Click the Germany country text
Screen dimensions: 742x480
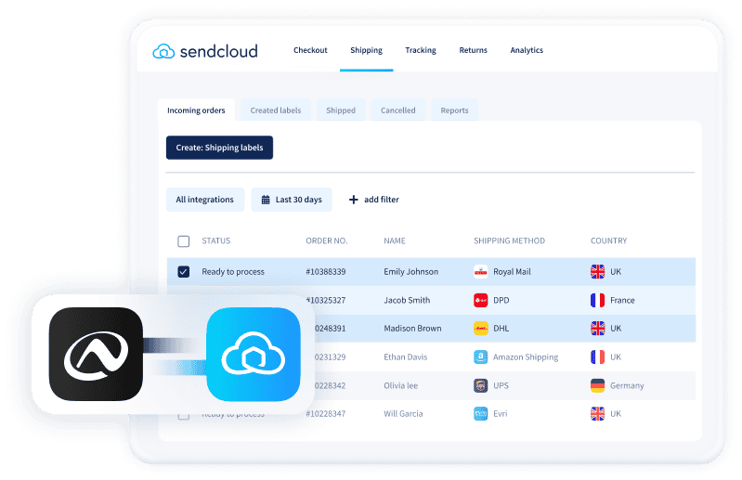click(x=627, y=385)
